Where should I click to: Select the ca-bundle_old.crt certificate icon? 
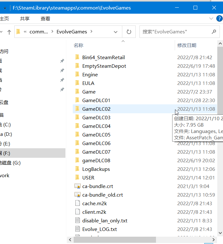point(78,195)
